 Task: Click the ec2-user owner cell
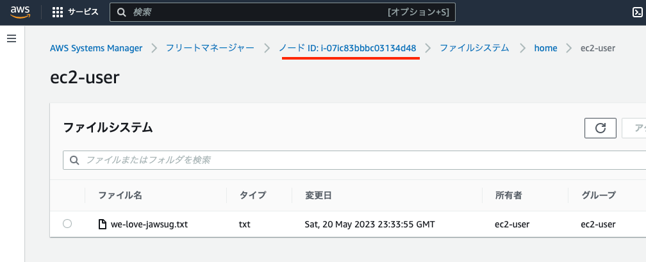coord(512,224)
